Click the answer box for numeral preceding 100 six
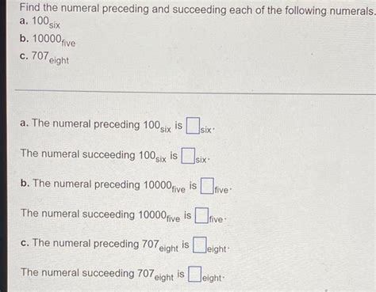The height and width of the screenshot is (292, 376). 193,126
